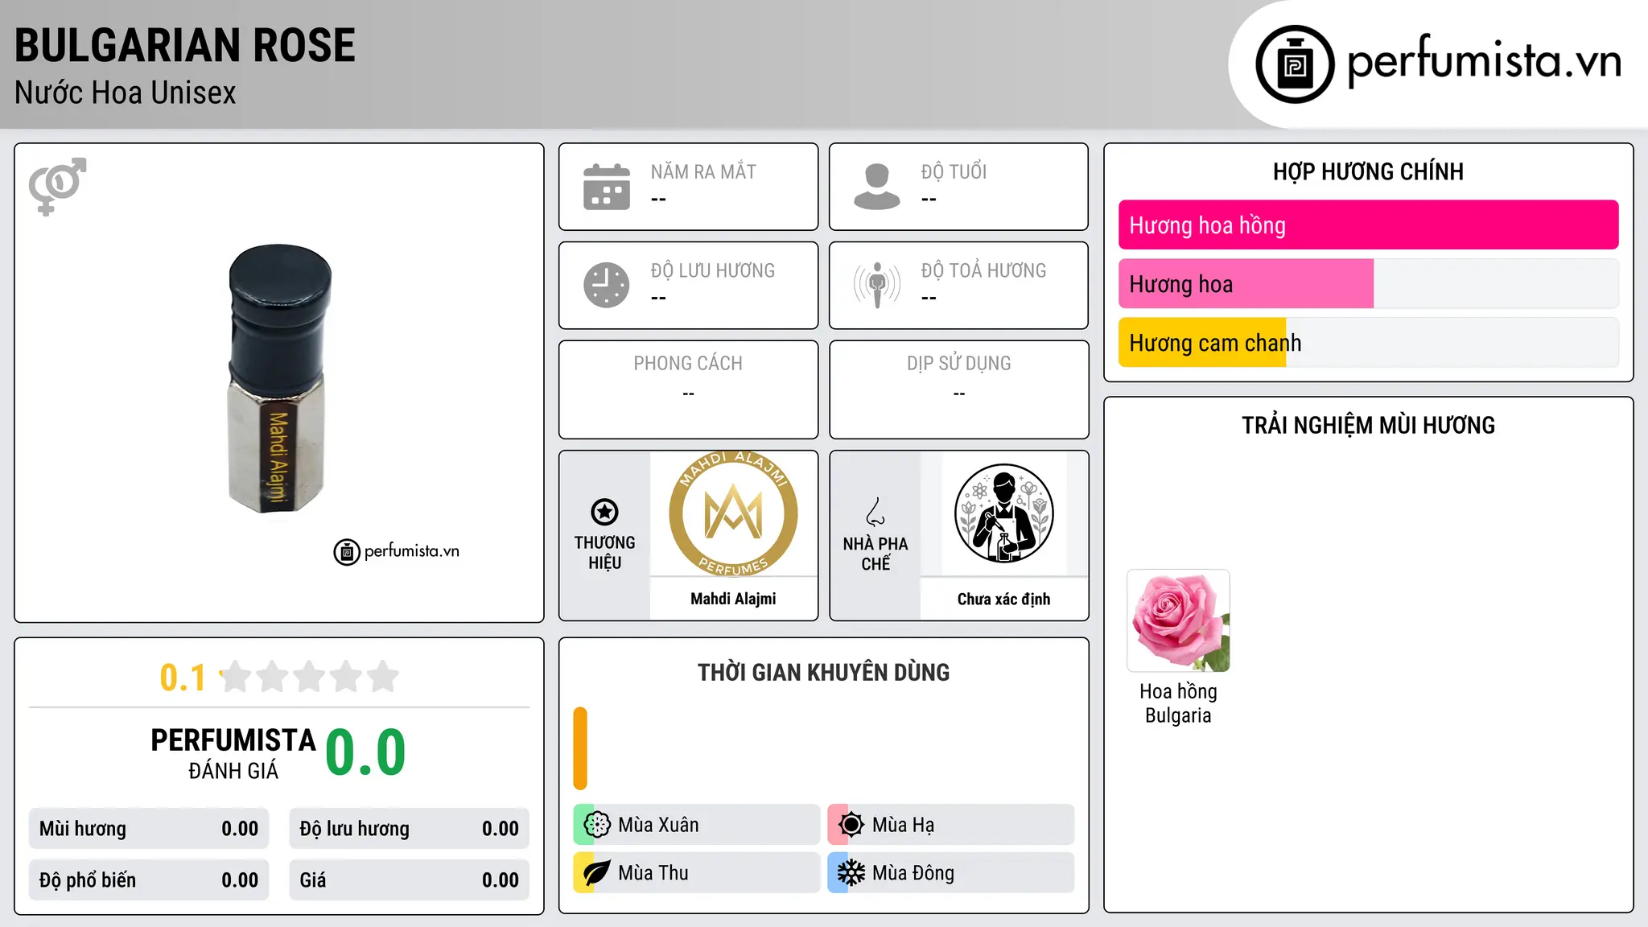The image size is (1648, 927).
Task: Click the Độ lưu hương info card label
Action: [x=713, y=270]
